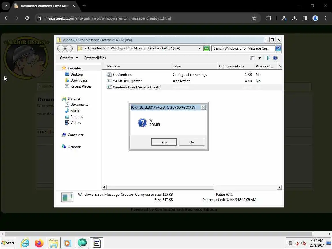332x249 pixels.
Task: Open the browser three-dot menu
Action: click(326, 18)
